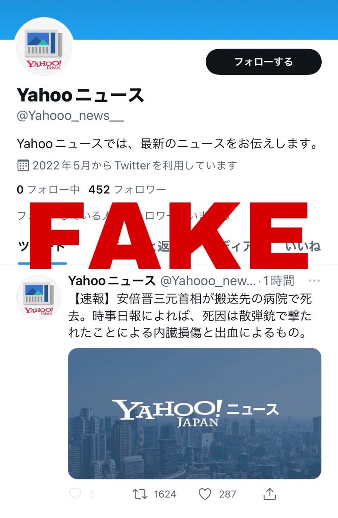The image size is (338, 518).
Task: Tap the Yahooニュース name in the tweet header
Action: coord(112,281)
